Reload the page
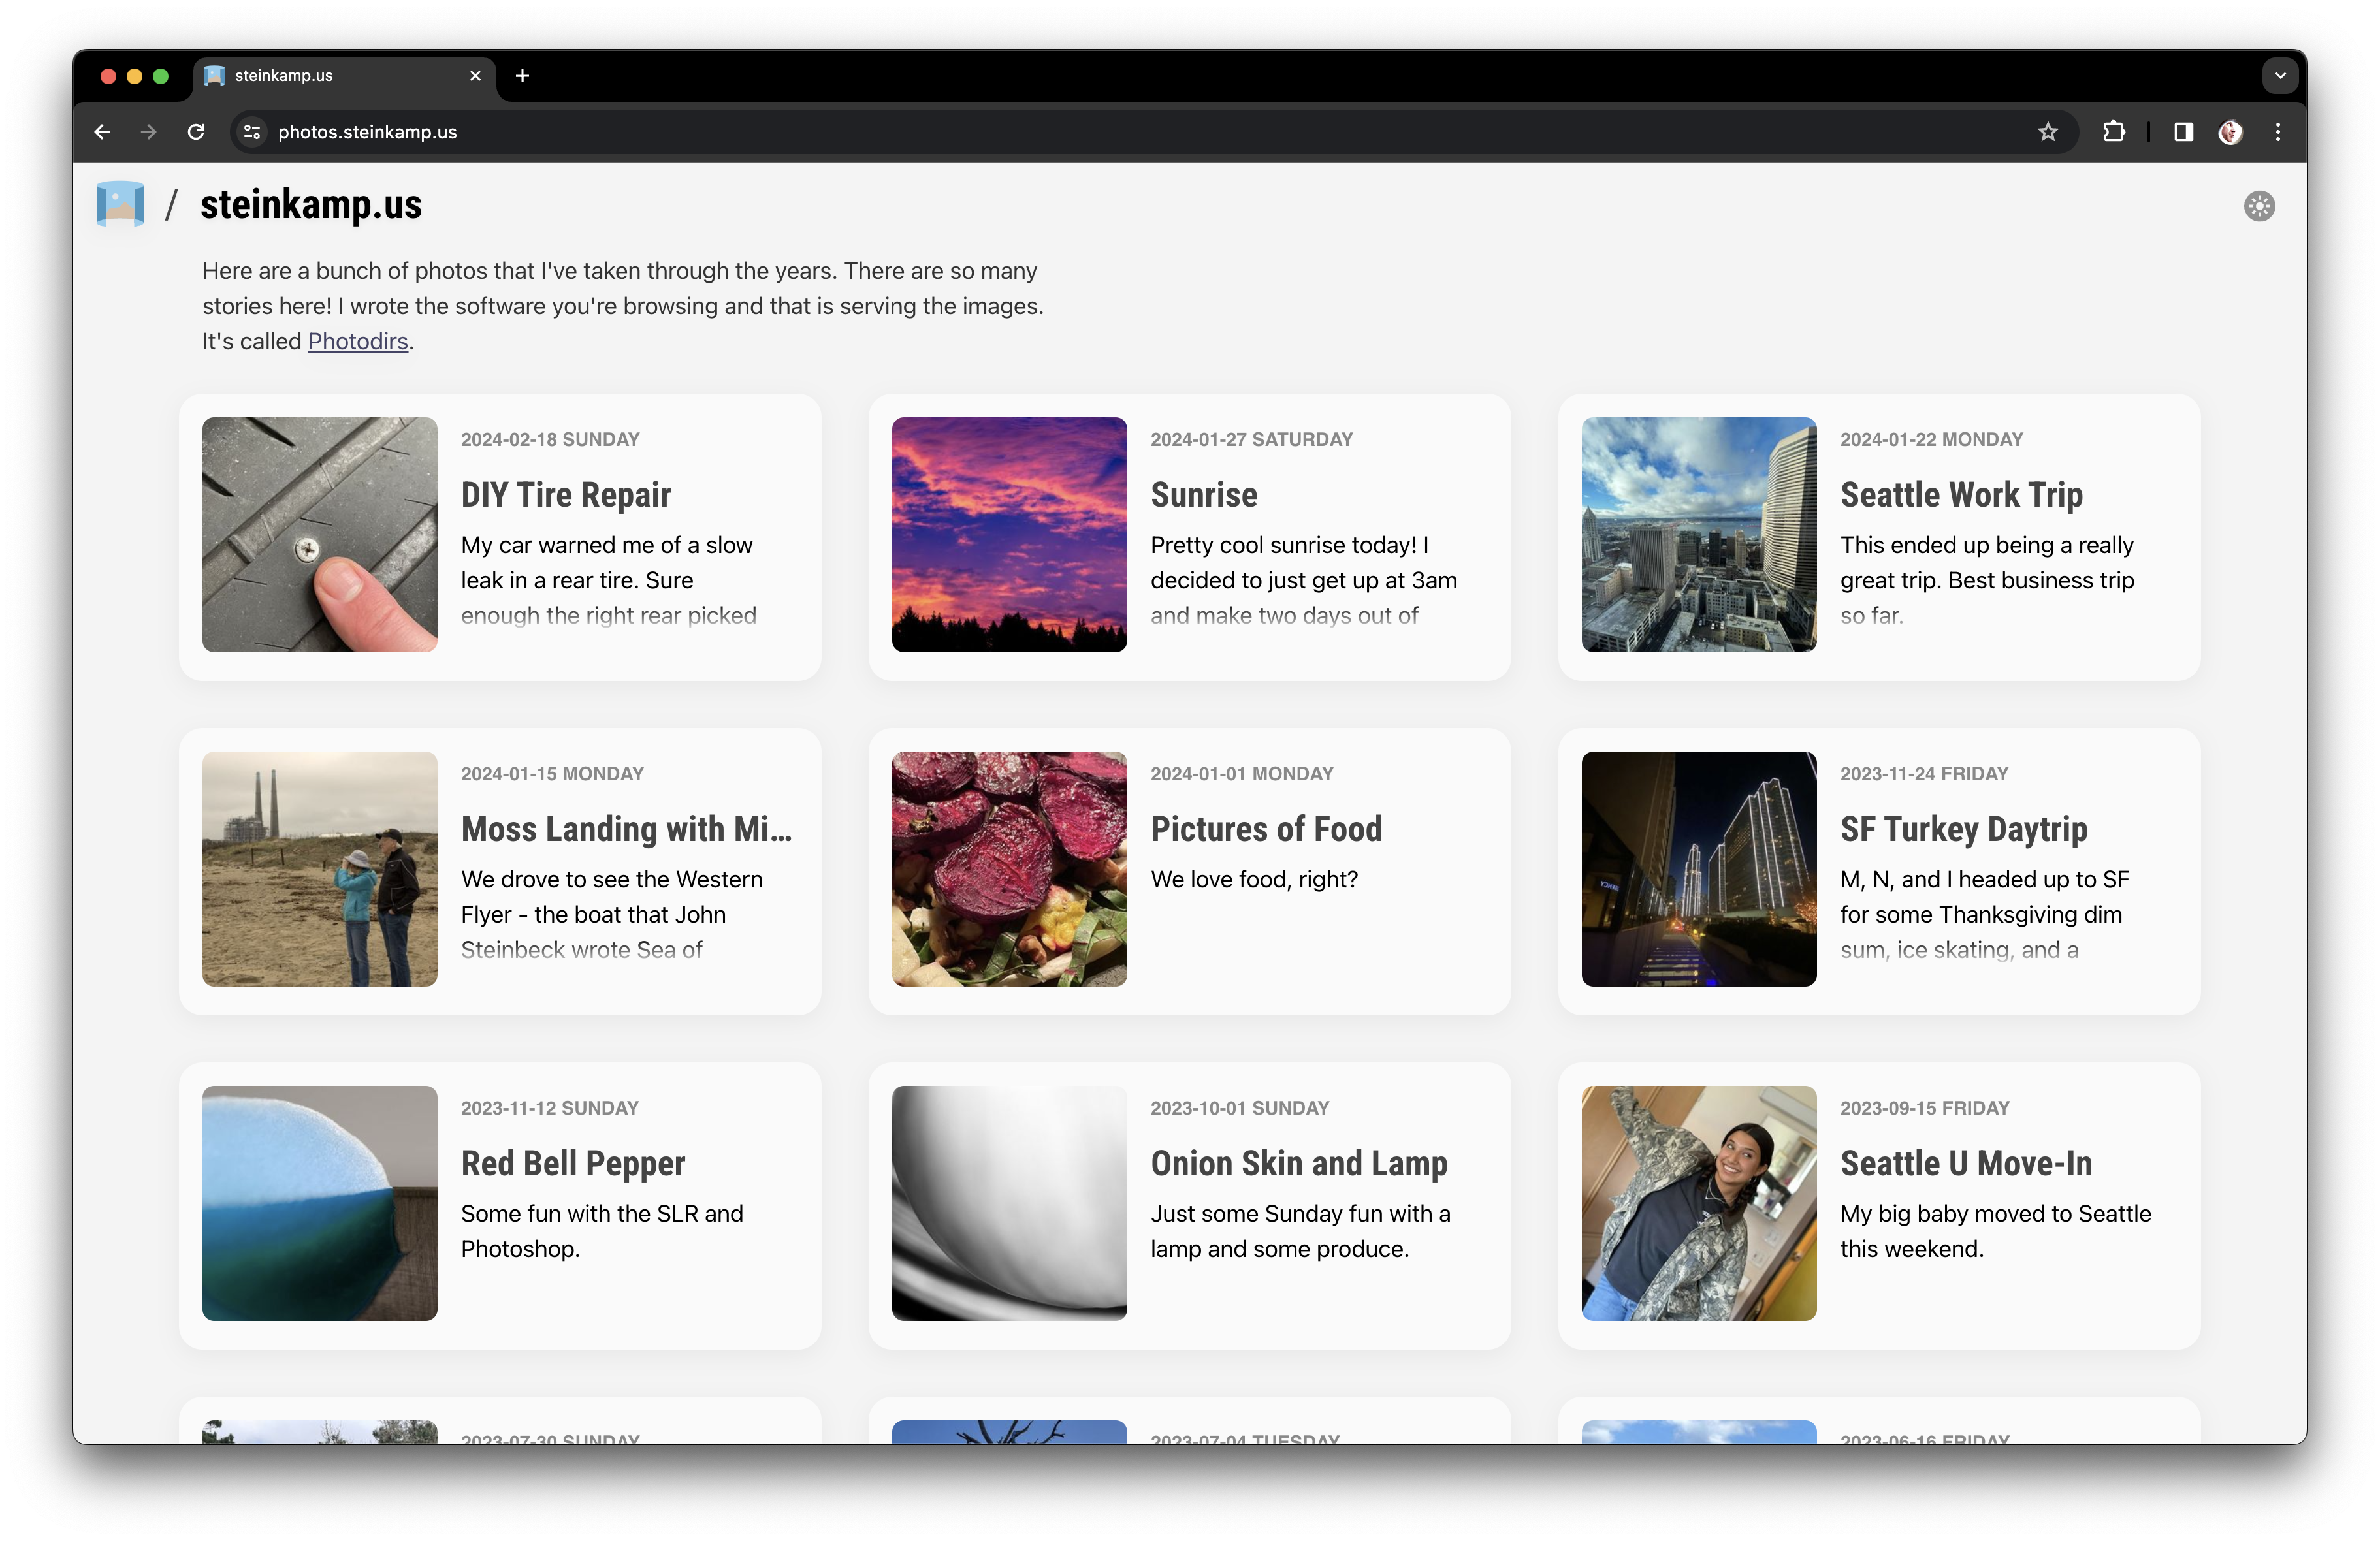This screenshot has width=2380, height=1541. (196, 132)
